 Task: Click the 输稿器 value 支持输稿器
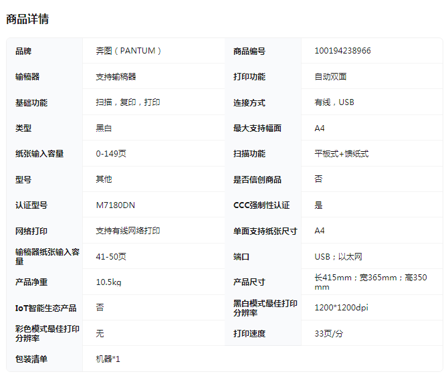pyautogui.click(x=116, y=77)
